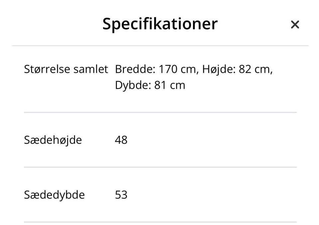Click the header area of the Specifikationer modal
The width and height of the screenshot is (319, 225).
tap(159, 23)
